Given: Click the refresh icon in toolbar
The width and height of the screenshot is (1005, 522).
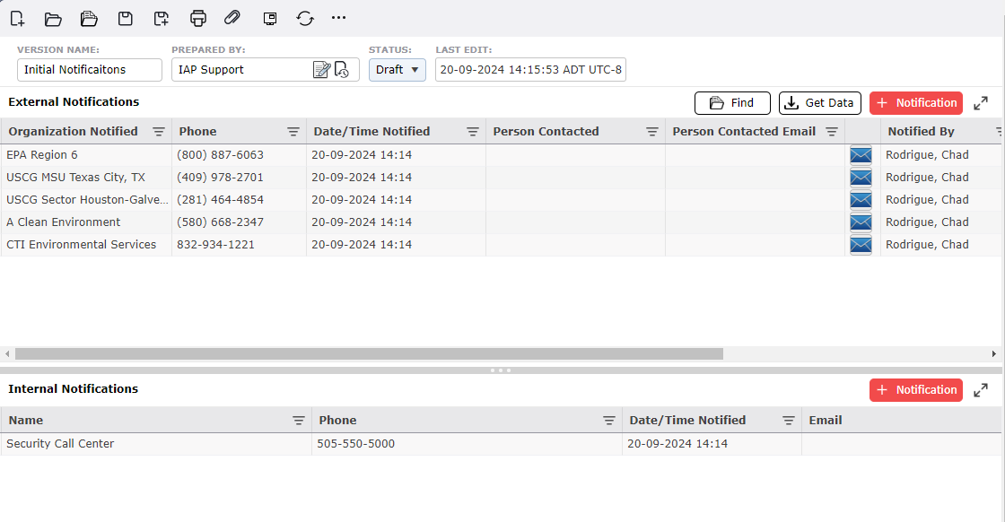Looking at the screenshot, I should click(305, 18).
